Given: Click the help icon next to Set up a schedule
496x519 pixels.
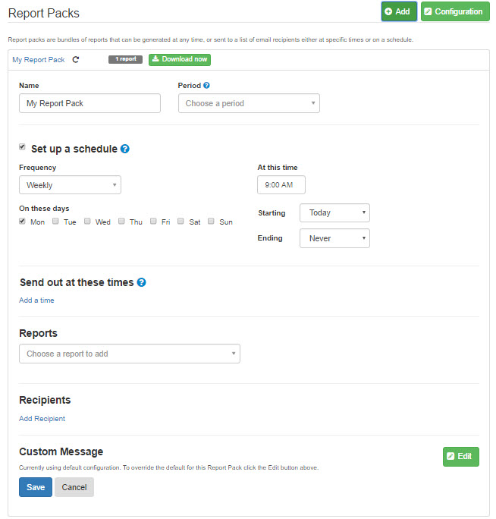Looking at the screenshot, I should (124, 149).
